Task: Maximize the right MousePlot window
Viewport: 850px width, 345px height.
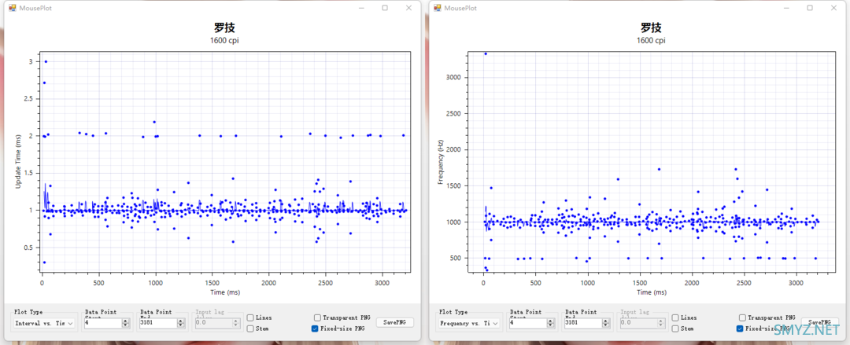Action: (x=810, y=8)
